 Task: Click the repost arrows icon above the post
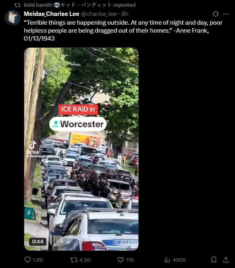click(17, 5)
